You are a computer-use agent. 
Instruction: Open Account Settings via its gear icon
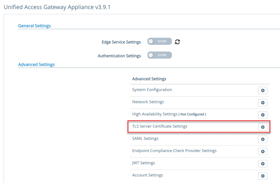(x=263, y=176)
